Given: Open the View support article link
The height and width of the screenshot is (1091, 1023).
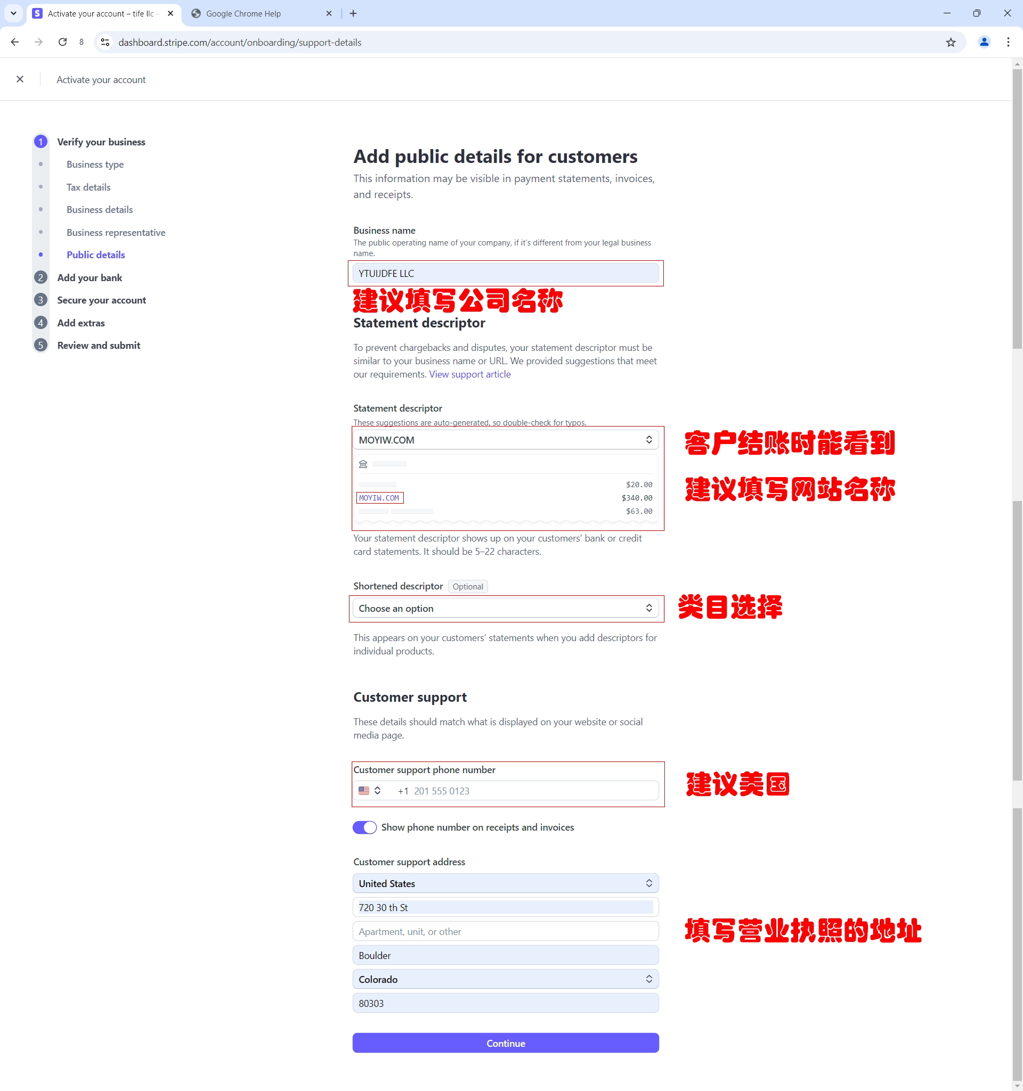Looking at the screenshot, I should click(x=469, y=374).
